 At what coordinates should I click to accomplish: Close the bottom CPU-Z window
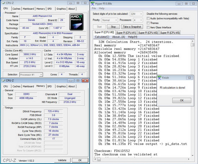tap(85, 80)
